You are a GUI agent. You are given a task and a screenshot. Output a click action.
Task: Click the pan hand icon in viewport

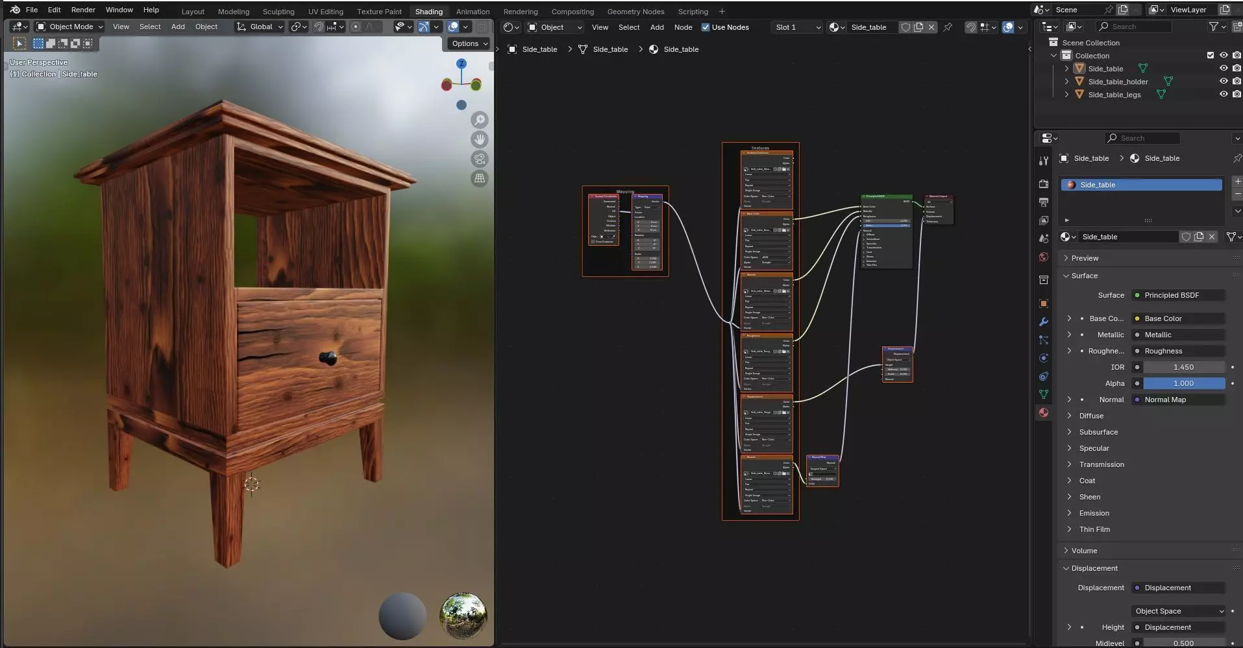click(480, 139)
